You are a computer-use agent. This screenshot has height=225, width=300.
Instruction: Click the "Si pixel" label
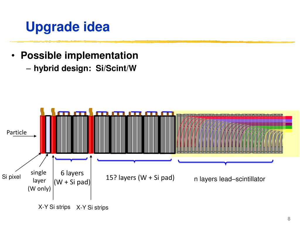[11, 177]
